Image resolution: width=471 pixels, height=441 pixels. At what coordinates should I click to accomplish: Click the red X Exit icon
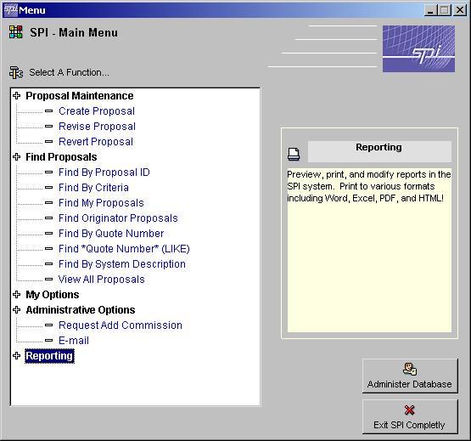409,410
